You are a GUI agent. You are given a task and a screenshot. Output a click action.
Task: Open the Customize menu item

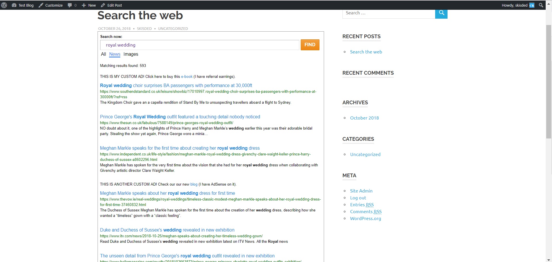[54, 5]
